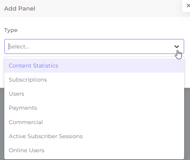This screenshot has height=160, width=190.
Task: Click the dimmed backdrop outside the dialog
Action: click(187, 124)
